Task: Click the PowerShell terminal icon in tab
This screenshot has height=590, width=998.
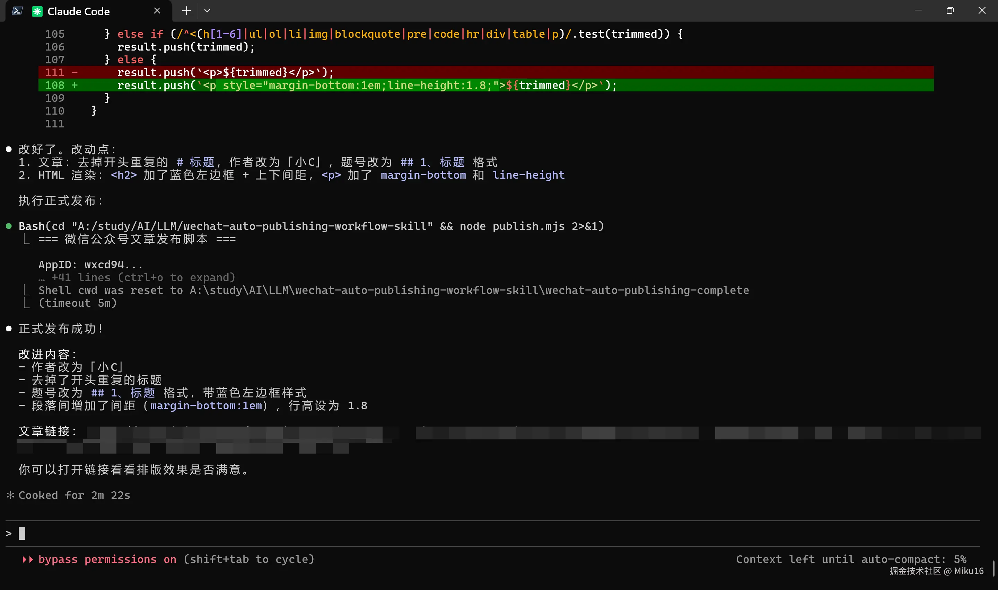Action: coord(17,11)
